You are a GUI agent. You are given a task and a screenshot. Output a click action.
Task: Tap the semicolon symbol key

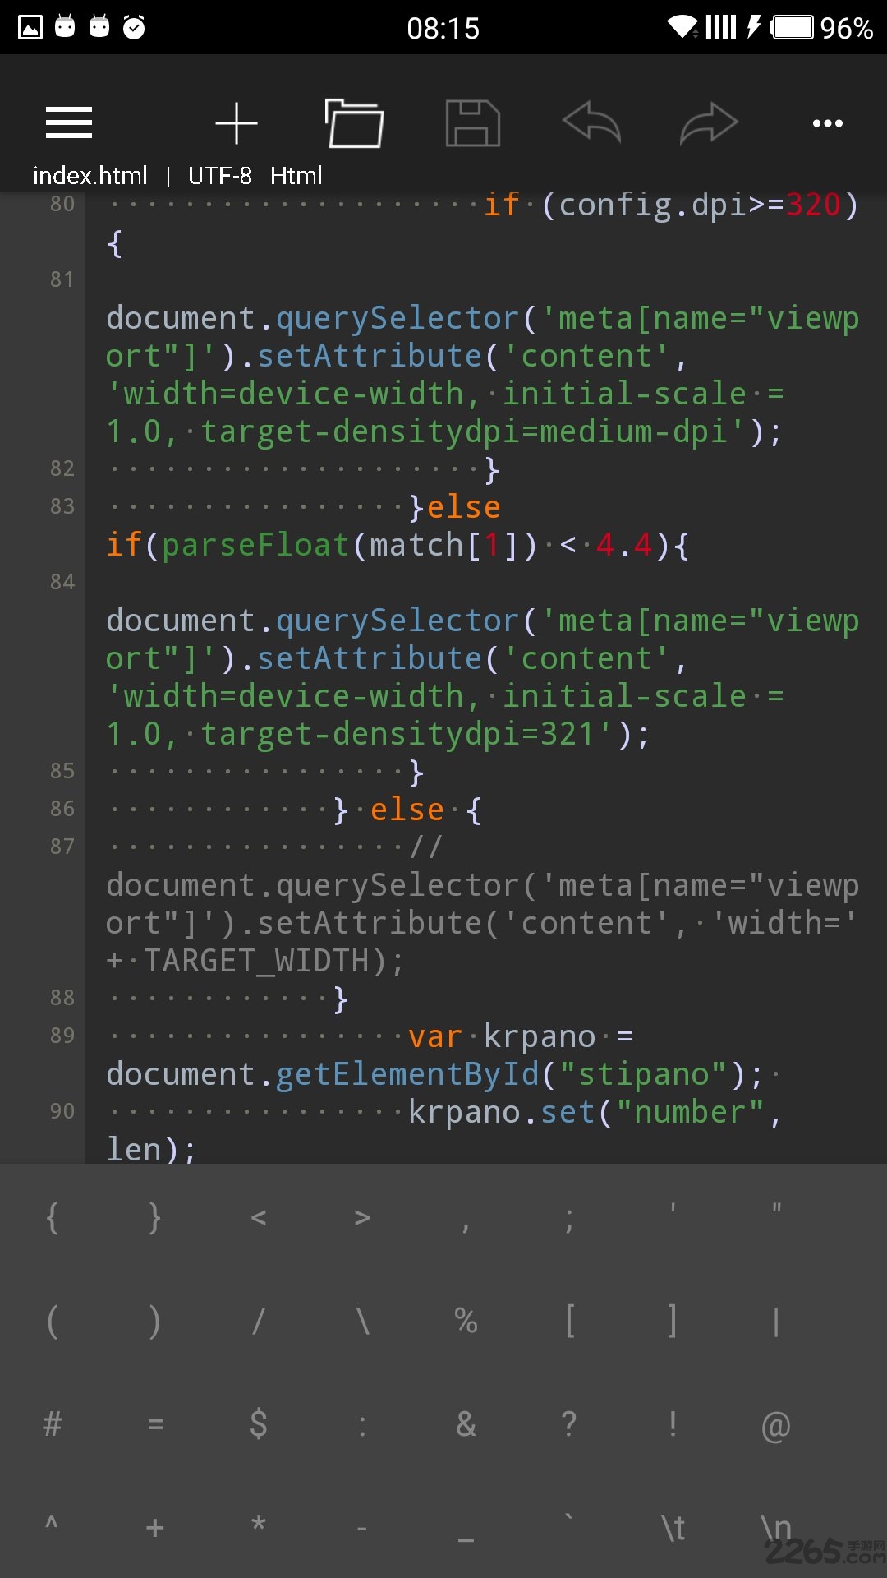coord(569,1217)
